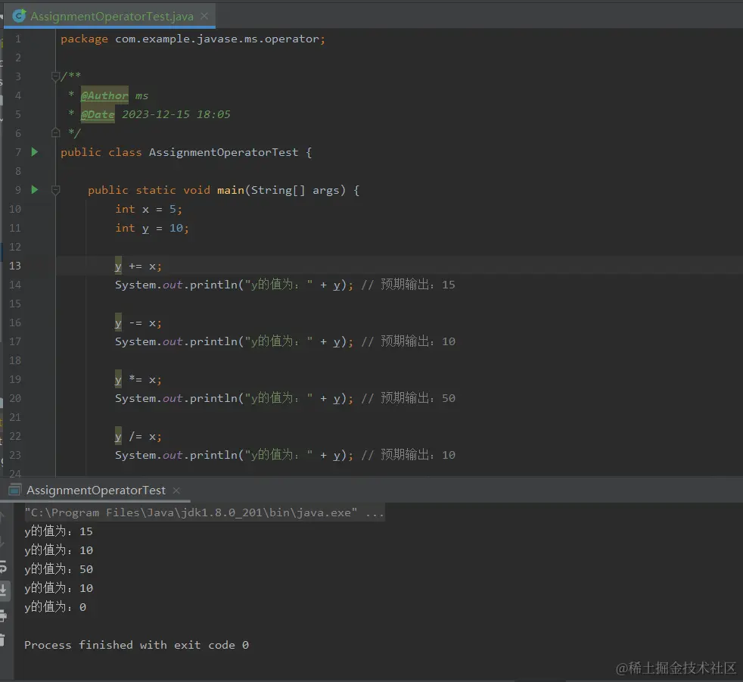
Task: Collapse the Javadoc comment at its /** fold marker
Action: [55, 76]
